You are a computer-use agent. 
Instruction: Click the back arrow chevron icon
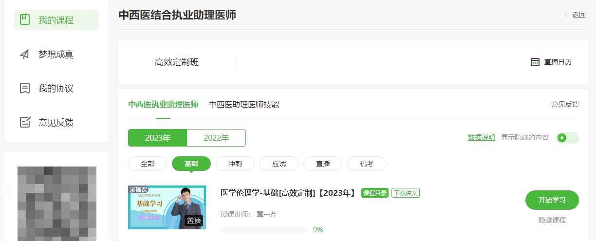(566, 15)
